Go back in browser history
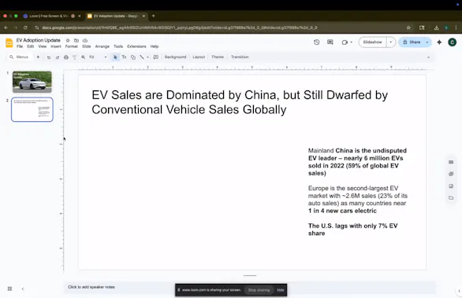 pos(6,28)
